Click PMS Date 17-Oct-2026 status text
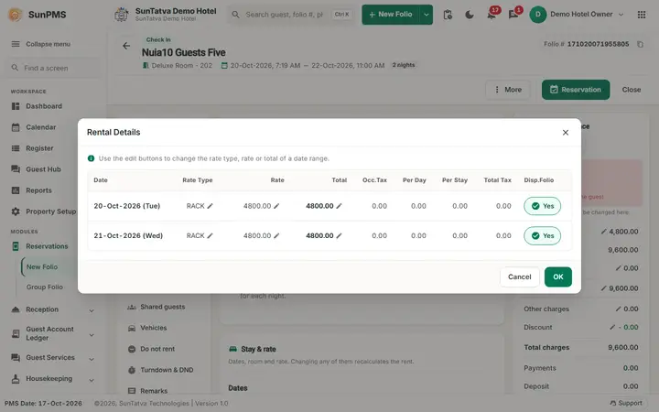Viewport: 659px width, 412px height. (43, 403)
